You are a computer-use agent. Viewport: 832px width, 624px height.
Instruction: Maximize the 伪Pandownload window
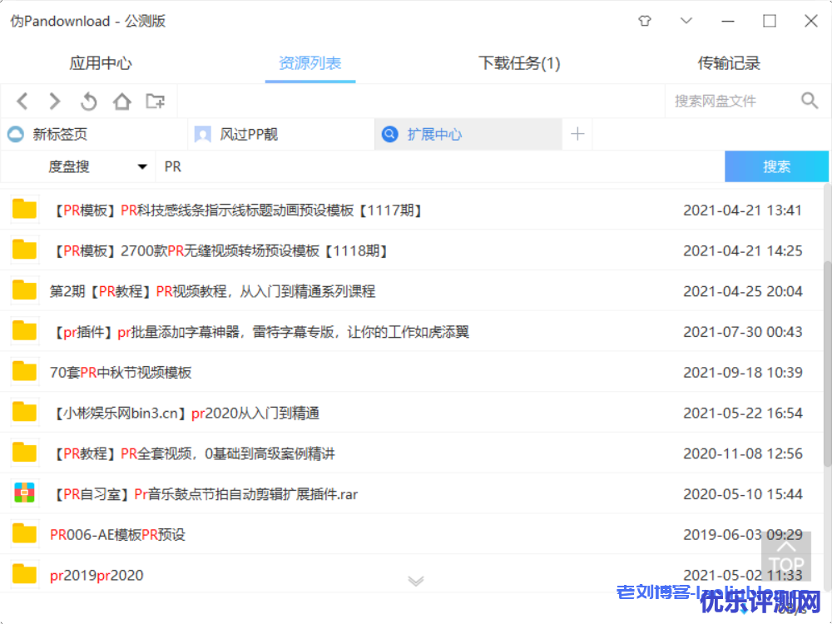tap(770, 22)
